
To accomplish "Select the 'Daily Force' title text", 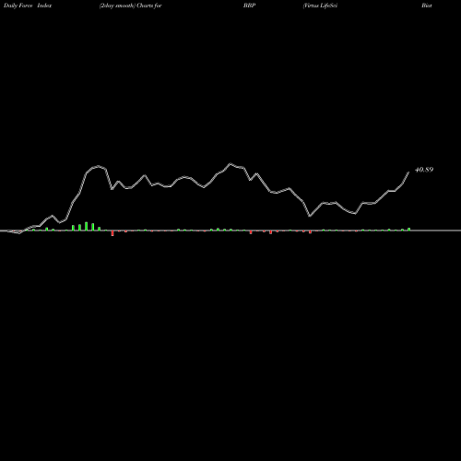I will coord(18,6).
